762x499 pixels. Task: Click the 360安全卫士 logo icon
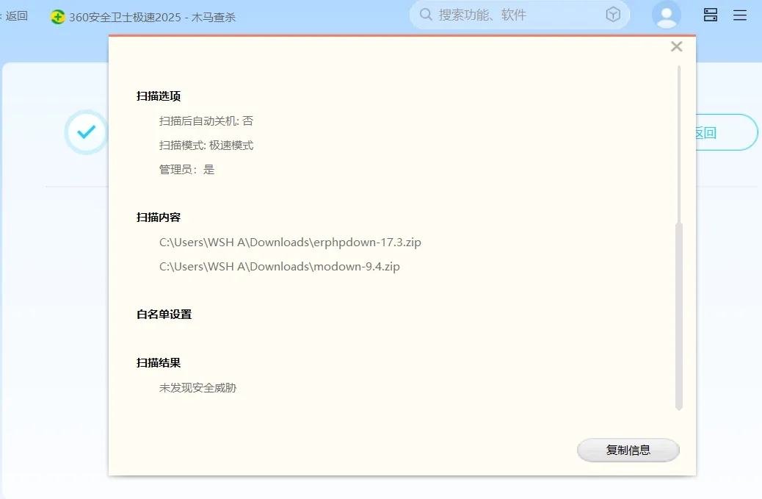57,15
